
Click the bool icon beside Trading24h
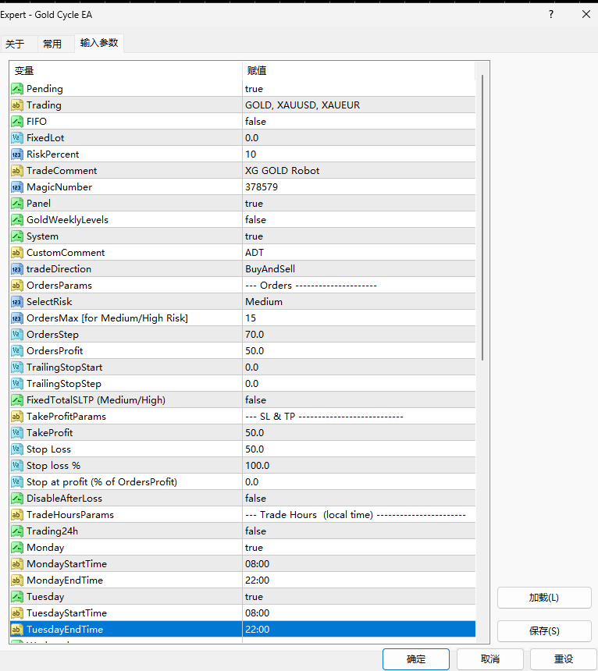(x=17, y=531)
